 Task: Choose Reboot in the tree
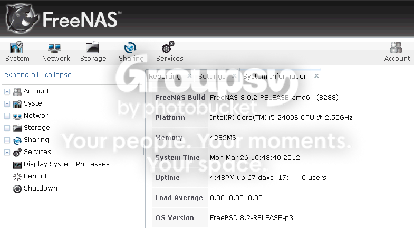tap(35, 176)
